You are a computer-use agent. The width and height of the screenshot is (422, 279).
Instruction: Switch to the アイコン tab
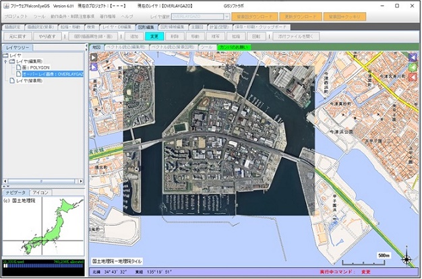[x=40, y=193]
